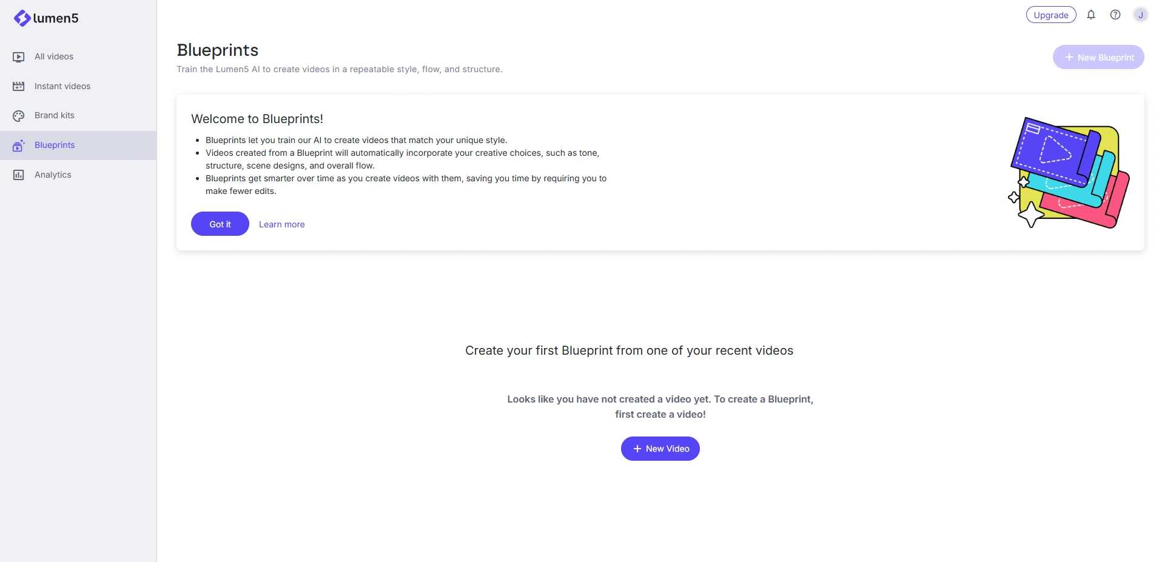1159x562 pixels.
Task: Open the user avatar J menu
Action: pyautogui.click(x=1140, y=15)
